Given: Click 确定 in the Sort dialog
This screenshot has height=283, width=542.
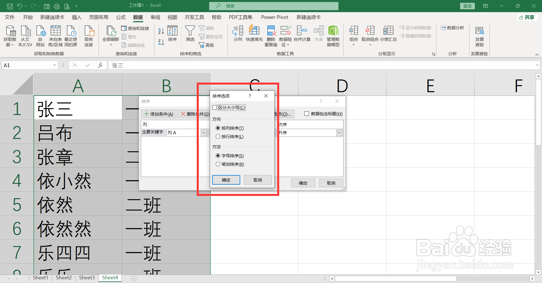Looking at the screenshot, I should (x=303, y=183).
